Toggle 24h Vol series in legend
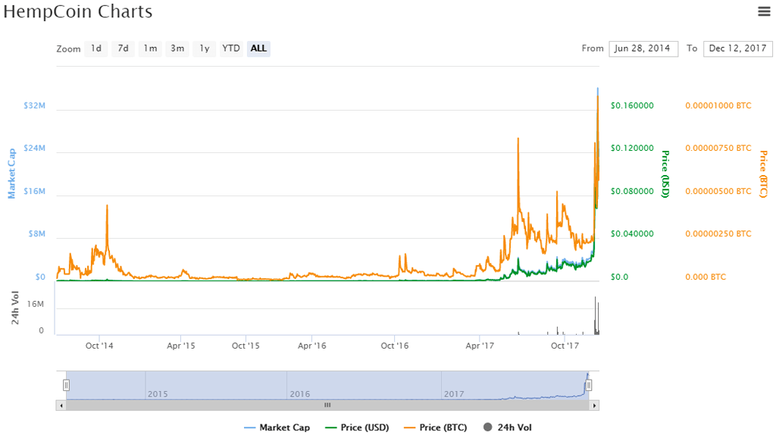Screen dimensions: 776x435 [x=508, y=427]
